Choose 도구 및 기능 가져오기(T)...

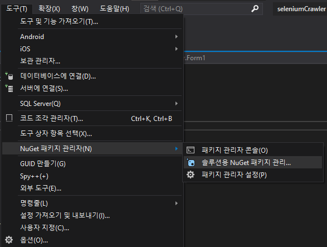click(92, 21)
